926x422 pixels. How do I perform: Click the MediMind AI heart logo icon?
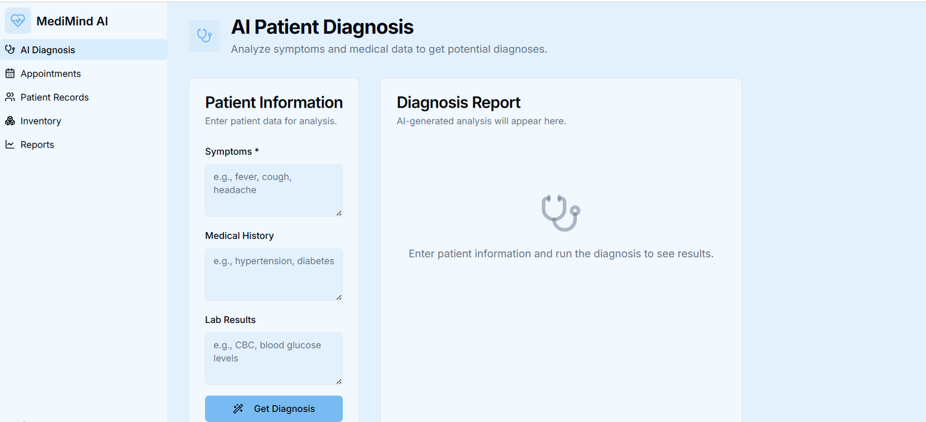tap(18, 21)
